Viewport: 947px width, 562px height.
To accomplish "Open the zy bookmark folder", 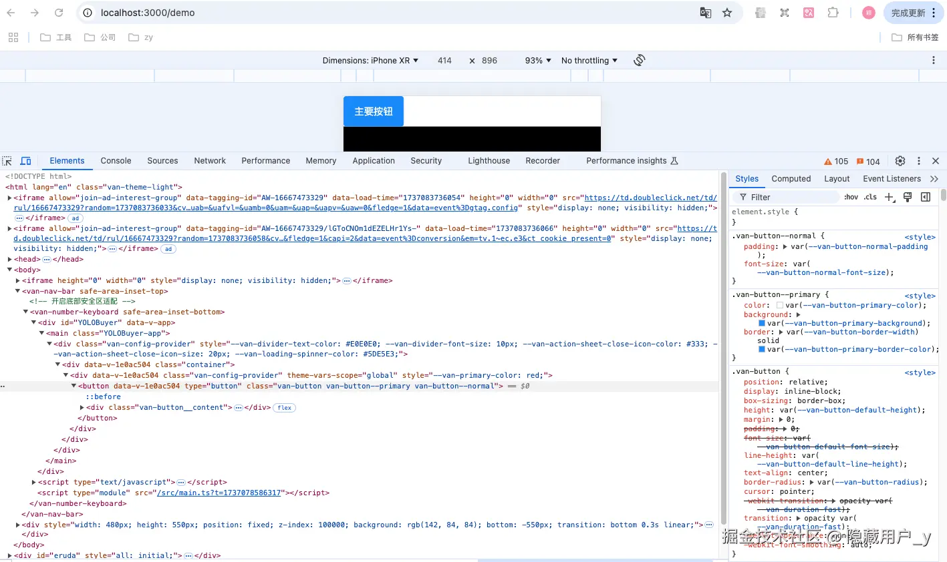I will click(141, 37).
